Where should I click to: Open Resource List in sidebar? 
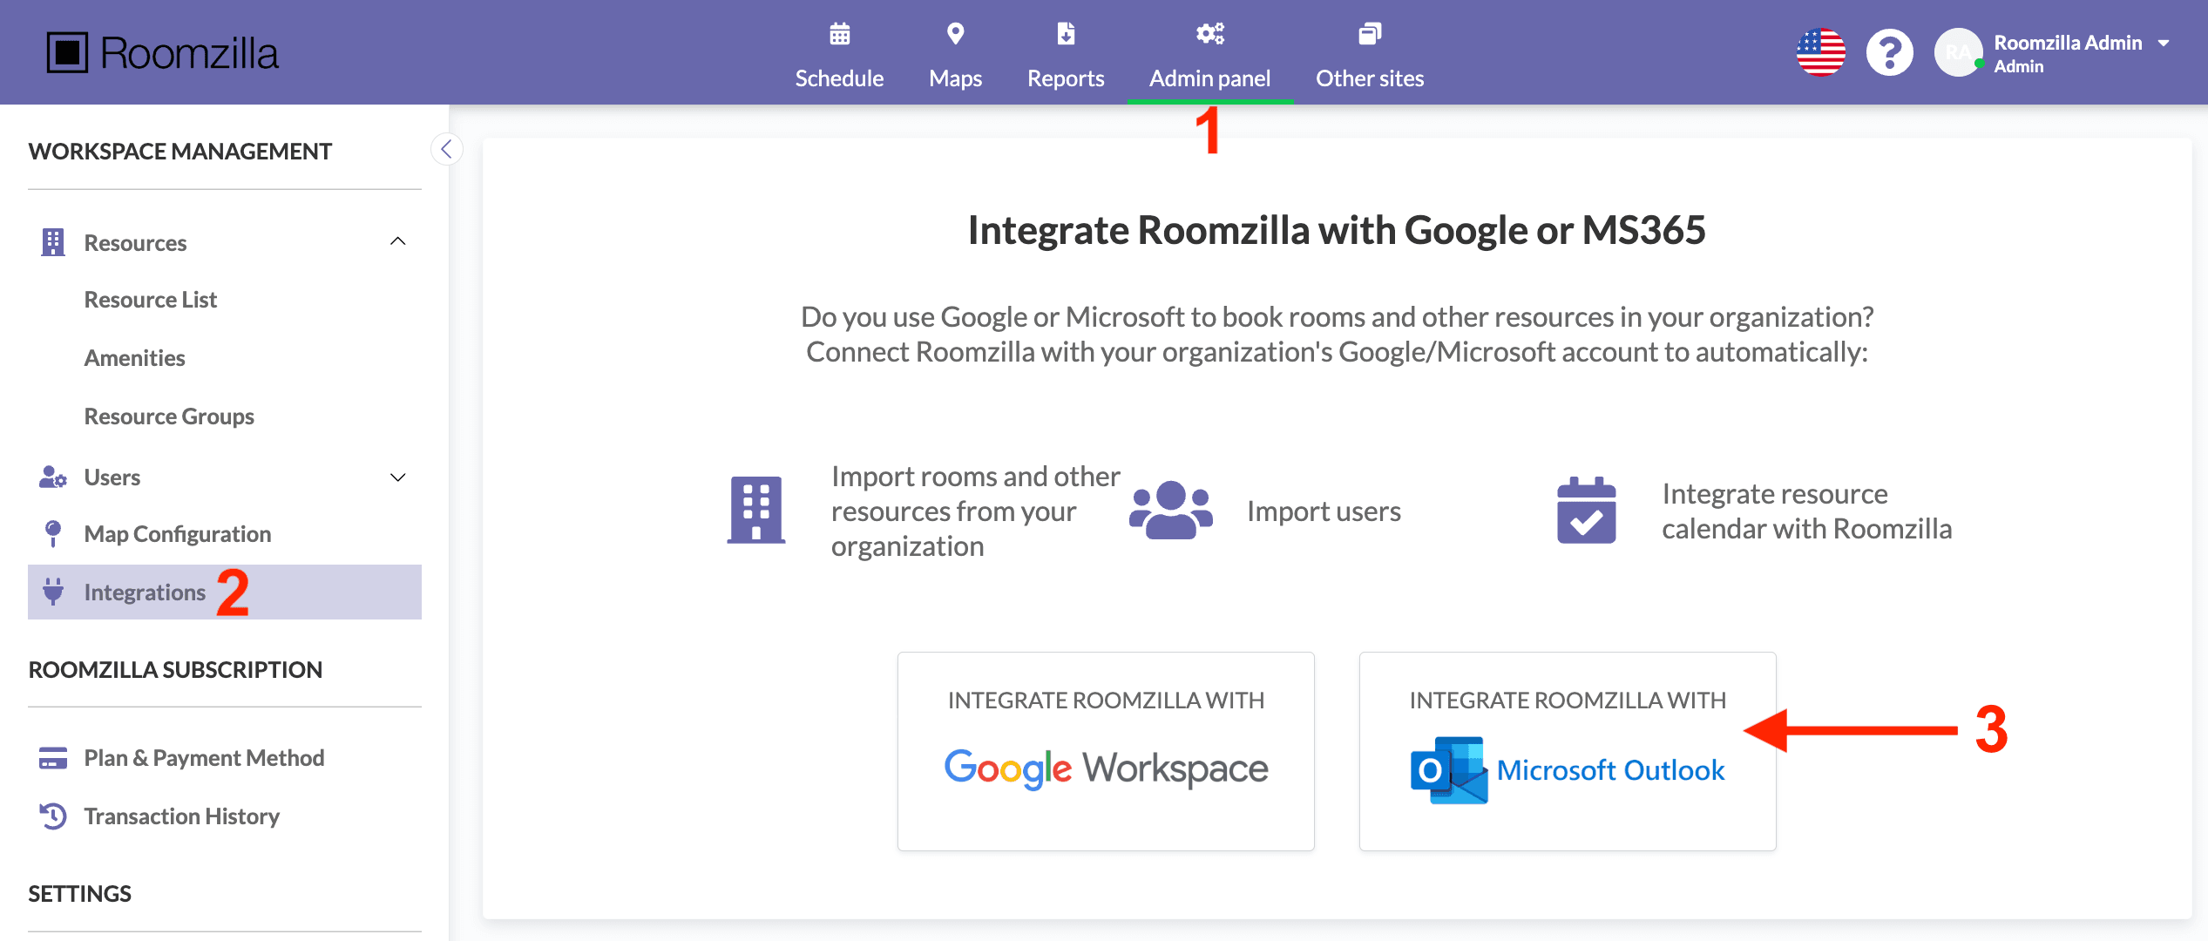tap(150, 300)
